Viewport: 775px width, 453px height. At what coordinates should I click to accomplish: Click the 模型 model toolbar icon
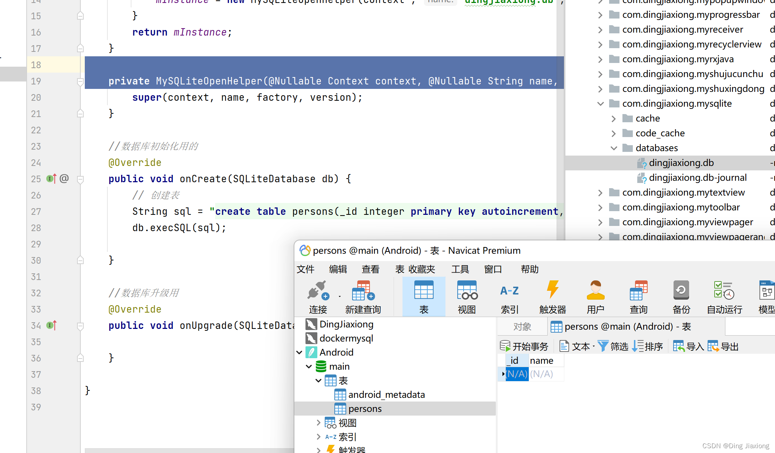pyautogui.click(x=766, y=297)
